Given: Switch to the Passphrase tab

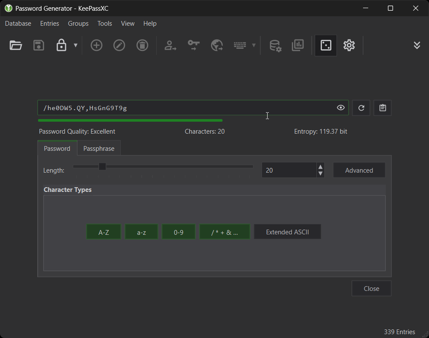Looking at the screenshot, I should click(99, 148).
